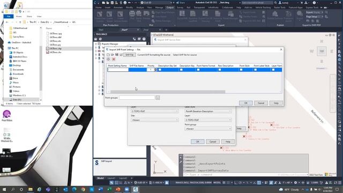Click the Chrome icon in the taskbar
This screenshot has height=193, width=343.
(x=83, y=189)
